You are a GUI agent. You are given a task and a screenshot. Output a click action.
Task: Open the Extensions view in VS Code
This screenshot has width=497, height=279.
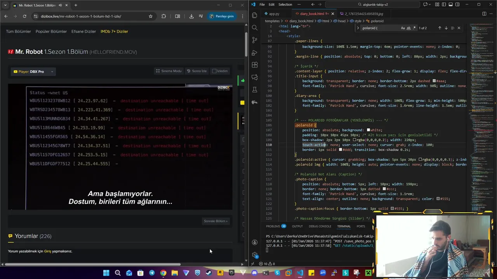click(x=255, y=65)
